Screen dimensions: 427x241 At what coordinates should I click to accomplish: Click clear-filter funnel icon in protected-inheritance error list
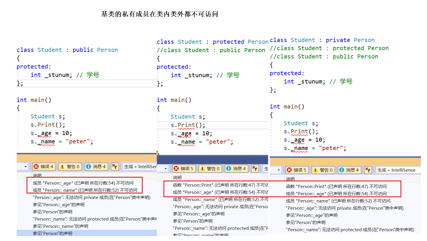255,168
